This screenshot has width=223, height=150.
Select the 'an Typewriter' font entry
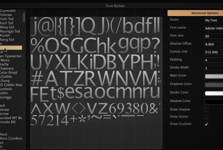11,56
